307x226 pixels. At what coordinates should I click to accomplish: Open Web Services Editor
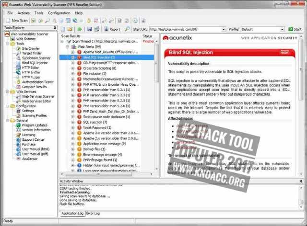pyautogui.click(x=36, y=102)
